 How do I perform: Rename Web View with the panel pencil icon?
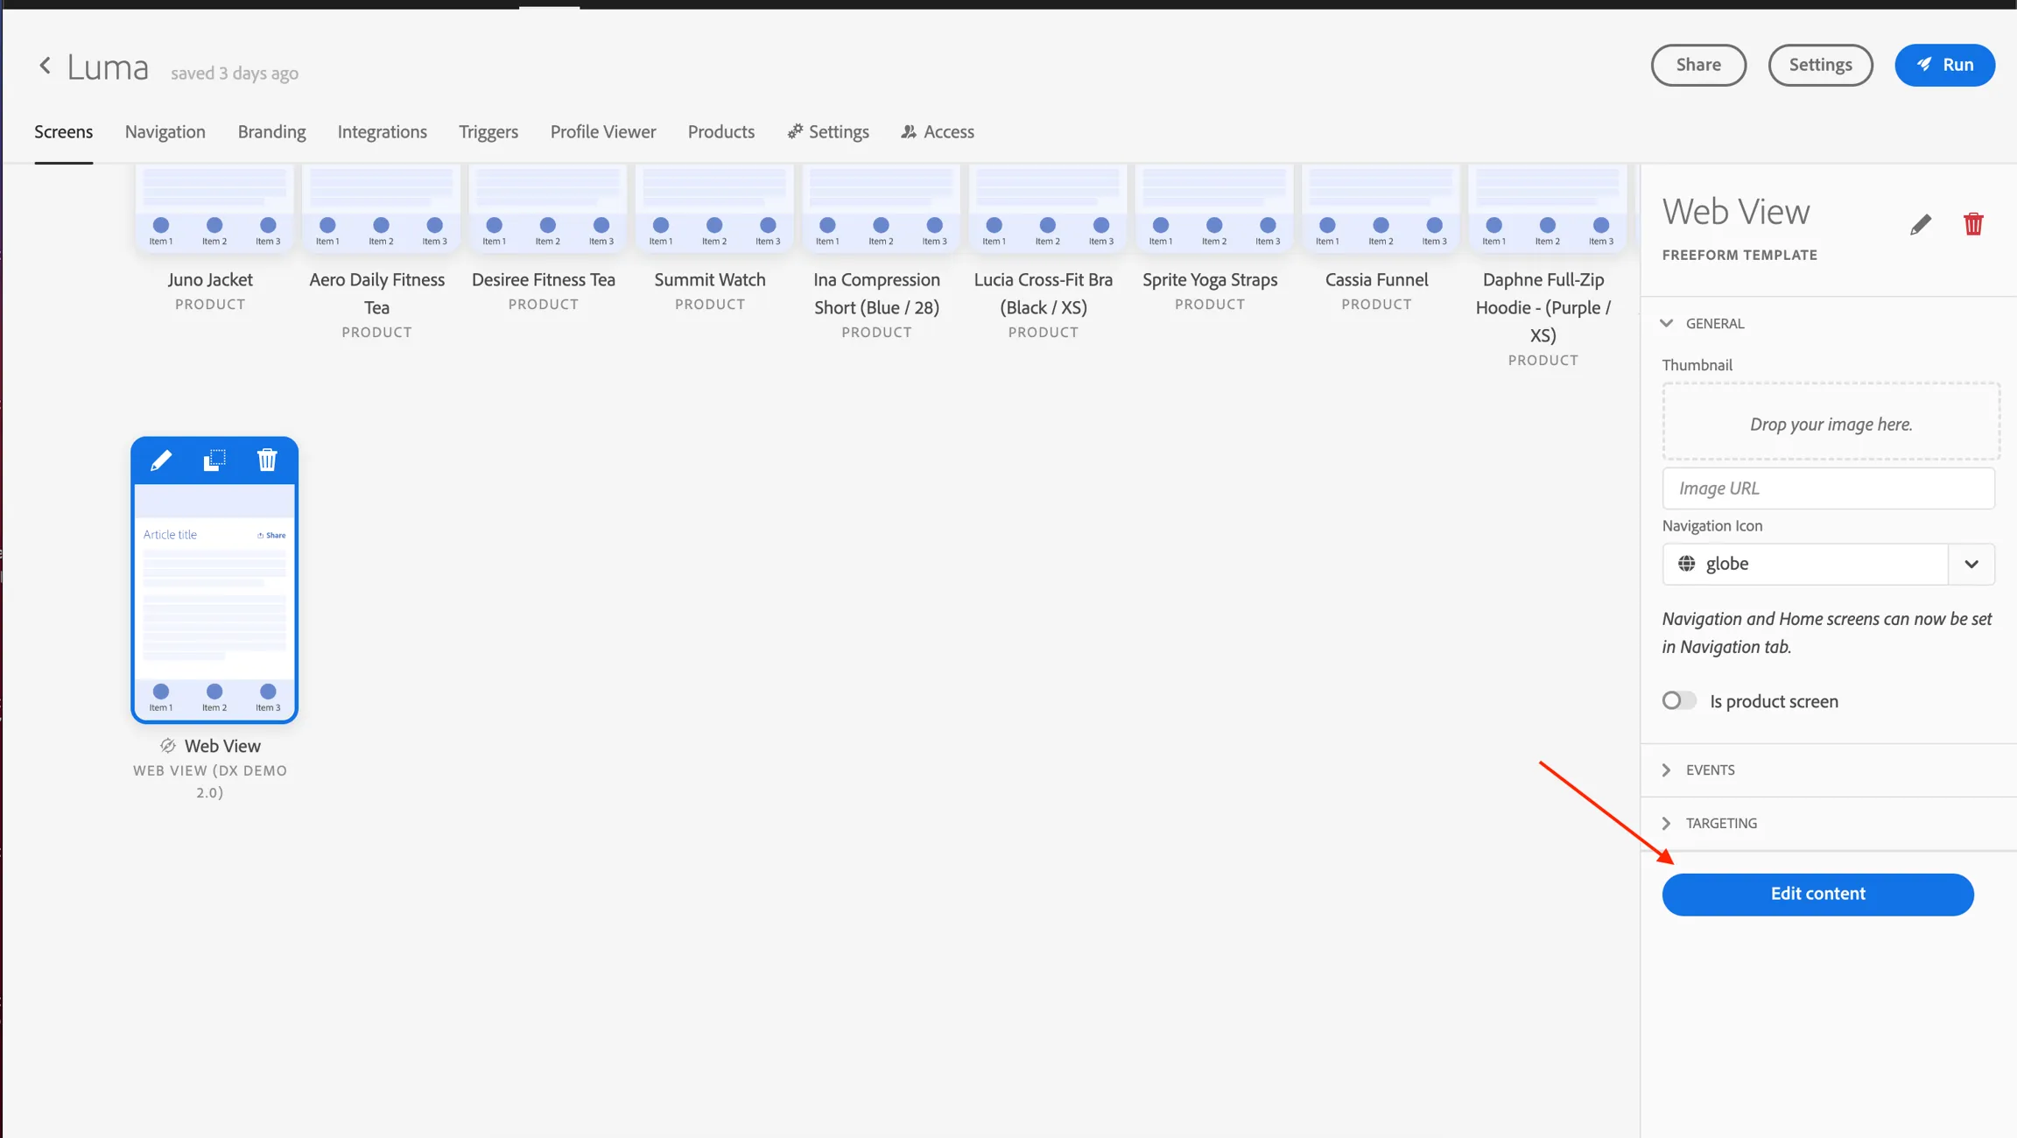point(1920,225)
